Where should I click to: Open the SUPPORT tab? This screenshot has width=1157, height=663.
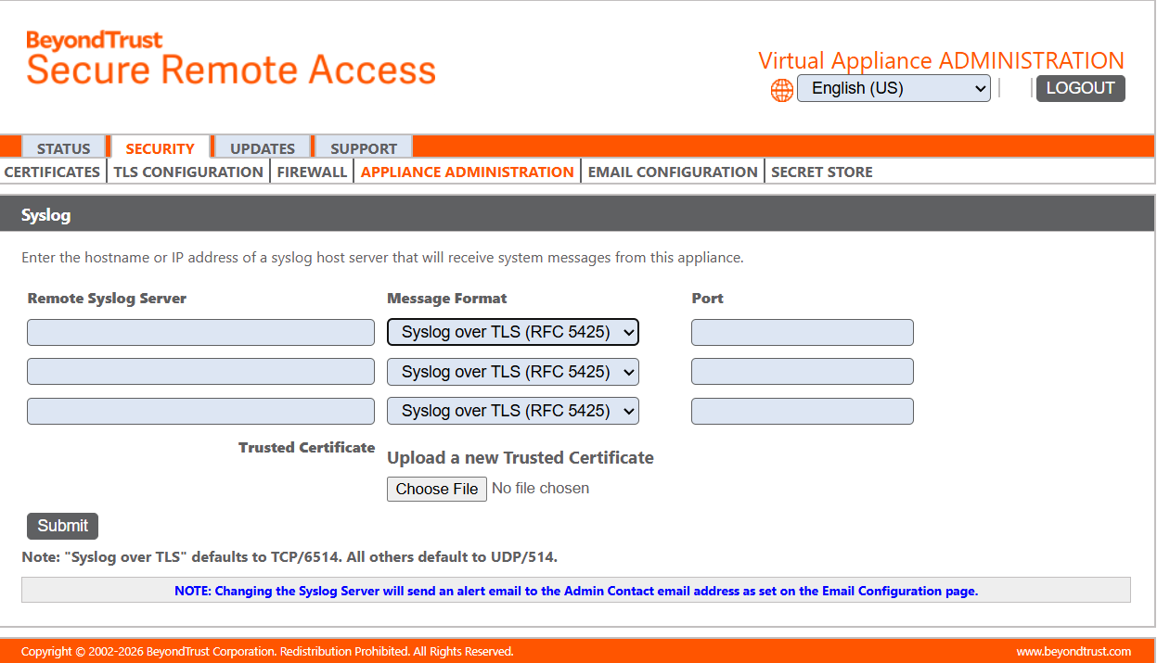tap(364, 148)
